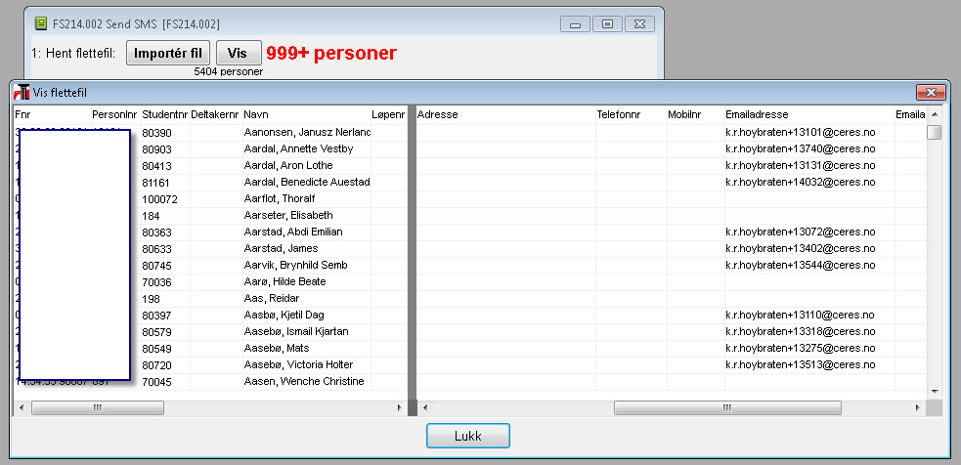Close the flettefil viewer with Lukk
This screenshot has width=961, height=465.
pyautogui.click(x=468, y=437)
